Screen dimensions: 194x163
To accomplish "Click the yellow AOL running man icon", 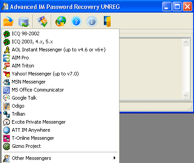I will point(7,50).
